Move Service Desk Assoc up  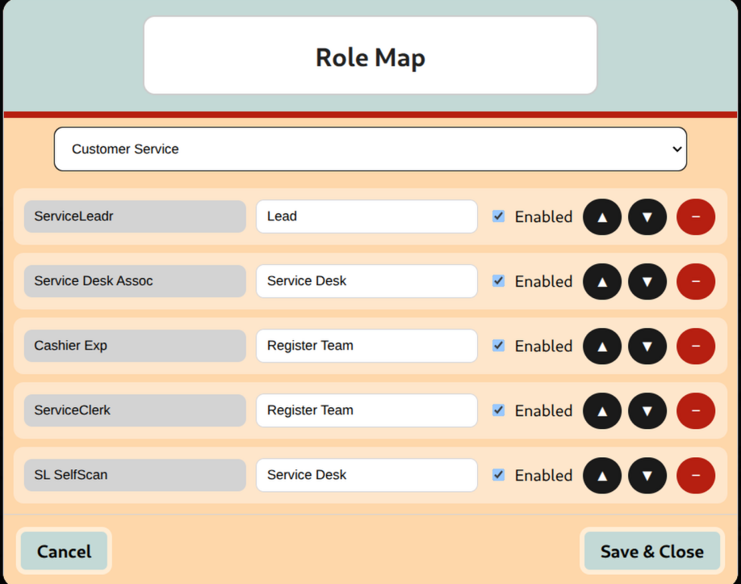tap(601, 281)
